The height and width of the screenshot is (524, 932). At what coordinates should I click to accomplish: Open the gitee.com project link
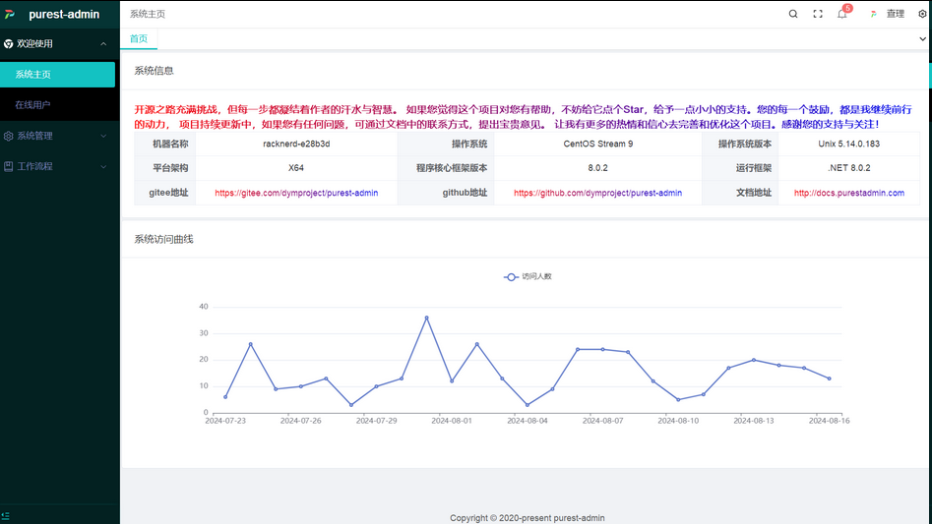pyautogui.click(x=296, y=194)
